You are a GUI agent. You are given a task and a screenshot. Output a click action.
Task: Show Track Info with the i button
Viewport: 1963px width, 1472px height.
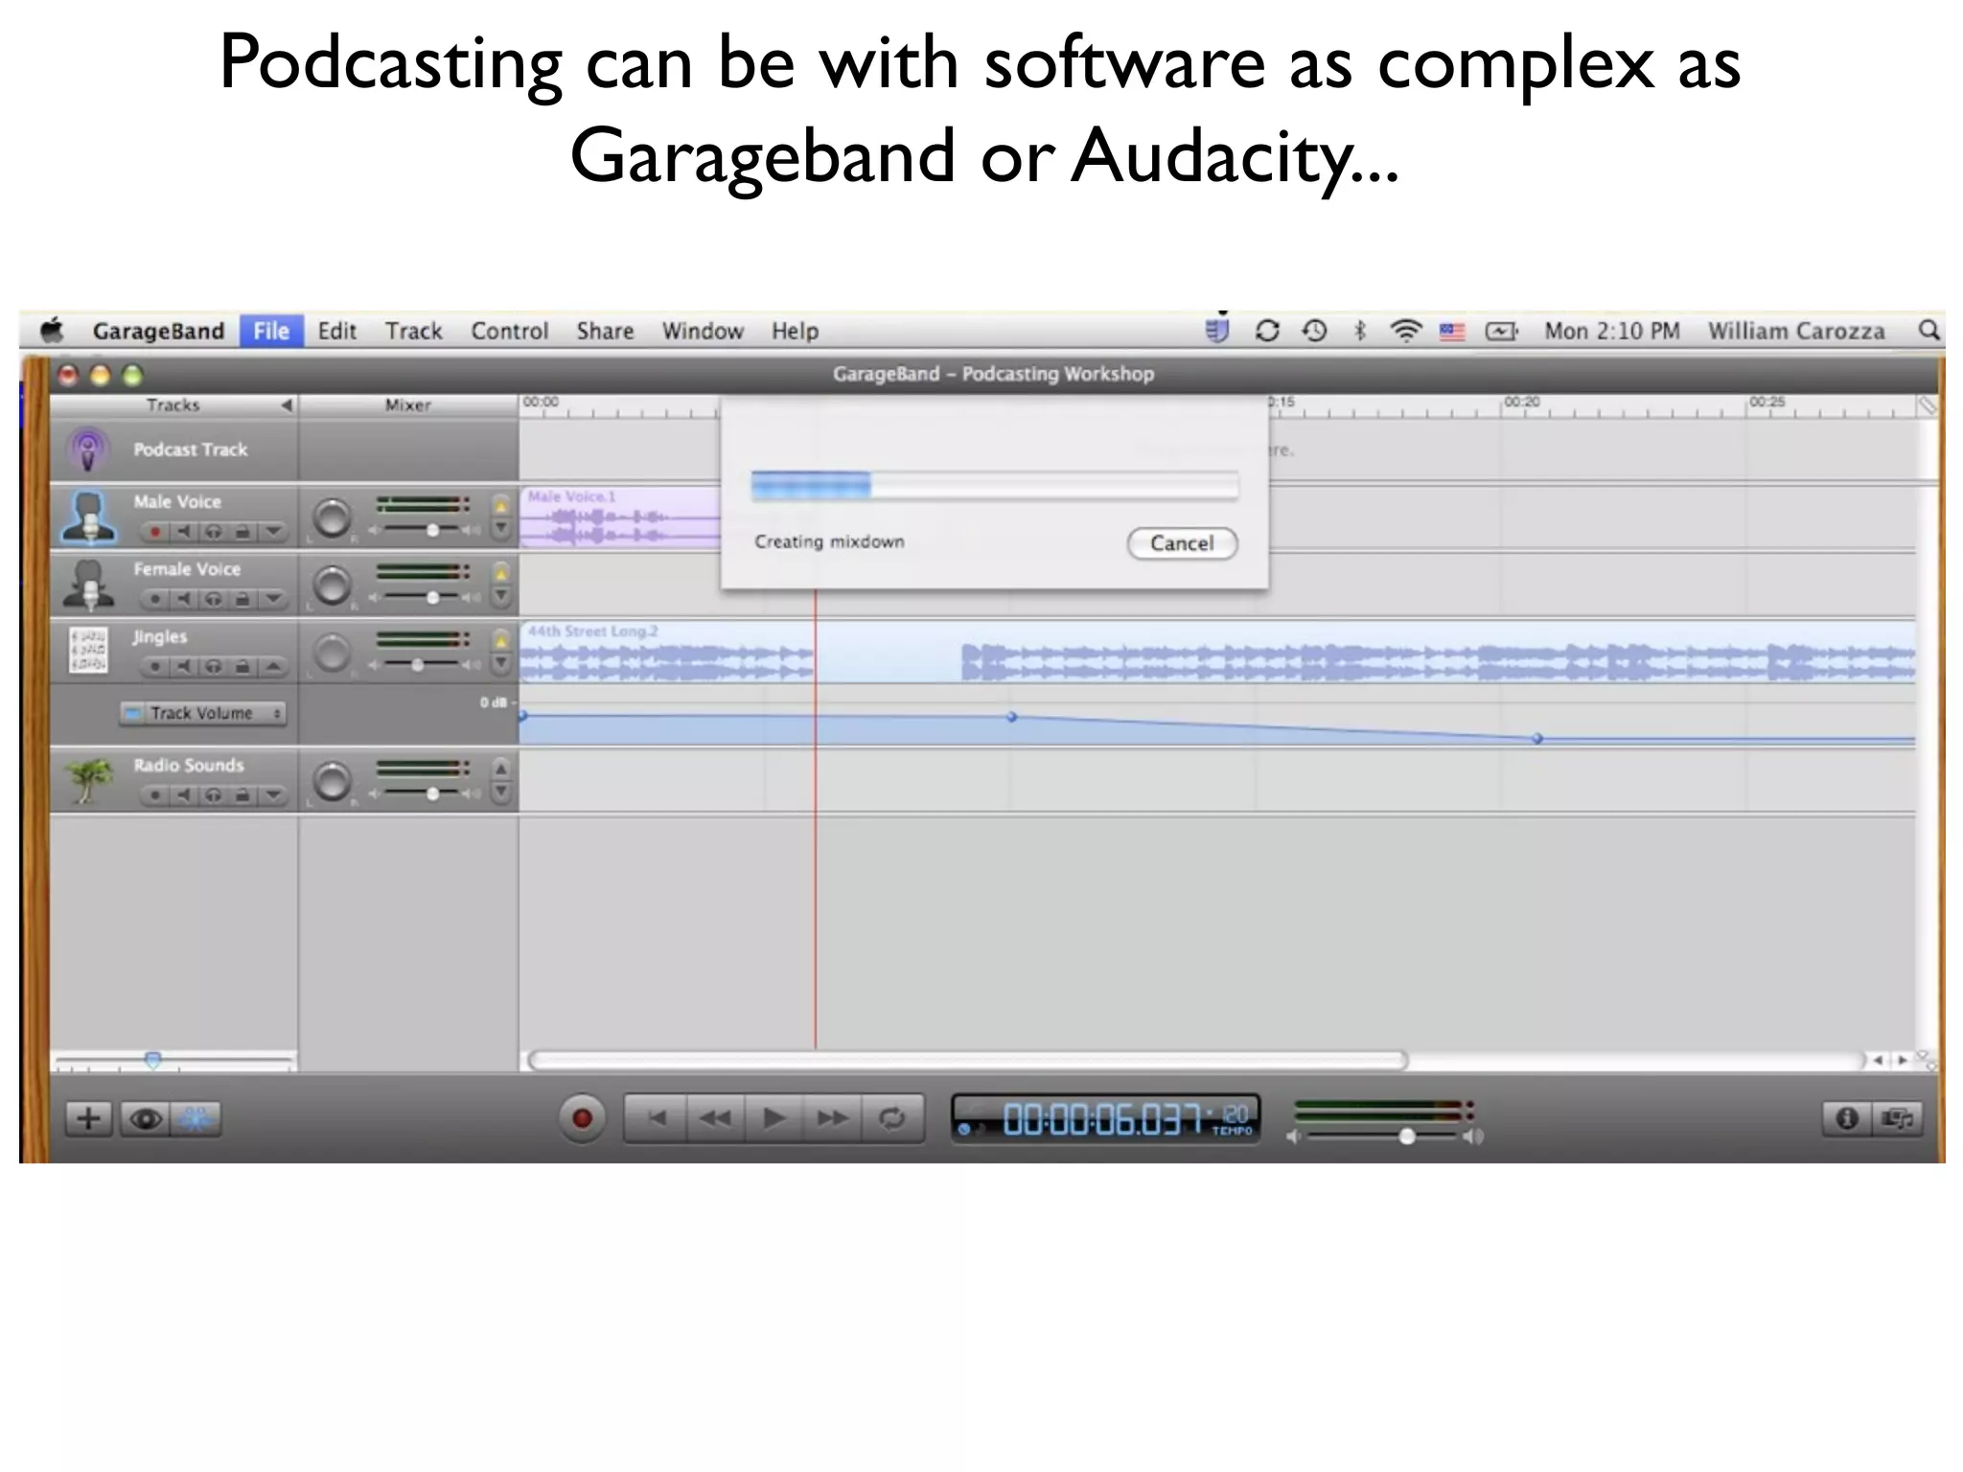1847,1118
